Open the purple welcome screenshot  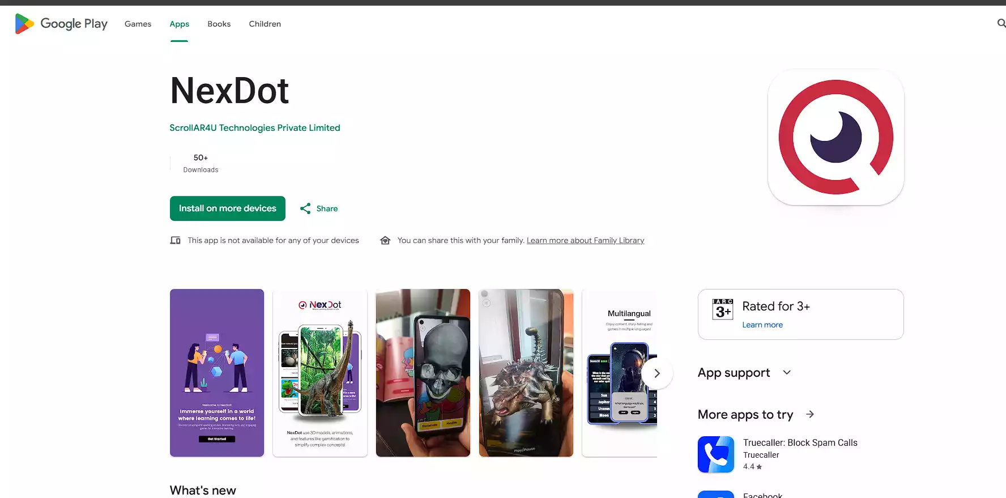217,373
